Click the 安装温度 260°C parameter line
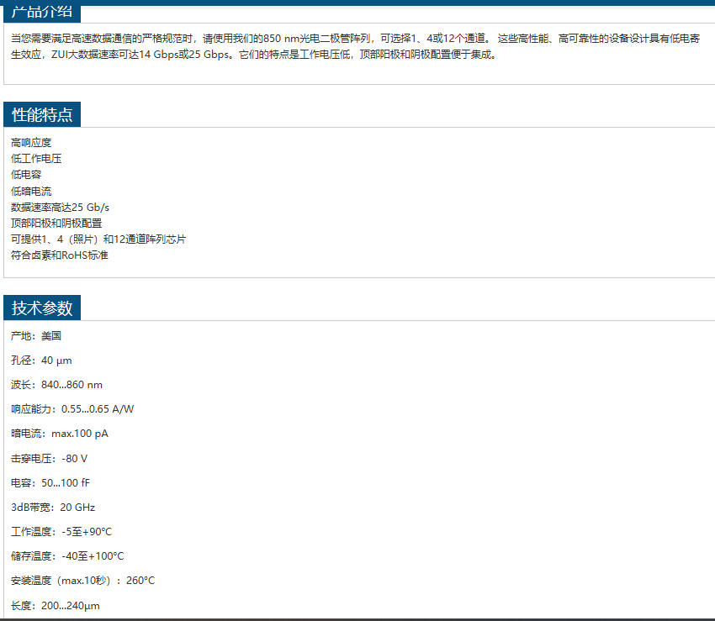The width and height of the screenshot is (715, 621). click(x=82, y=581)
